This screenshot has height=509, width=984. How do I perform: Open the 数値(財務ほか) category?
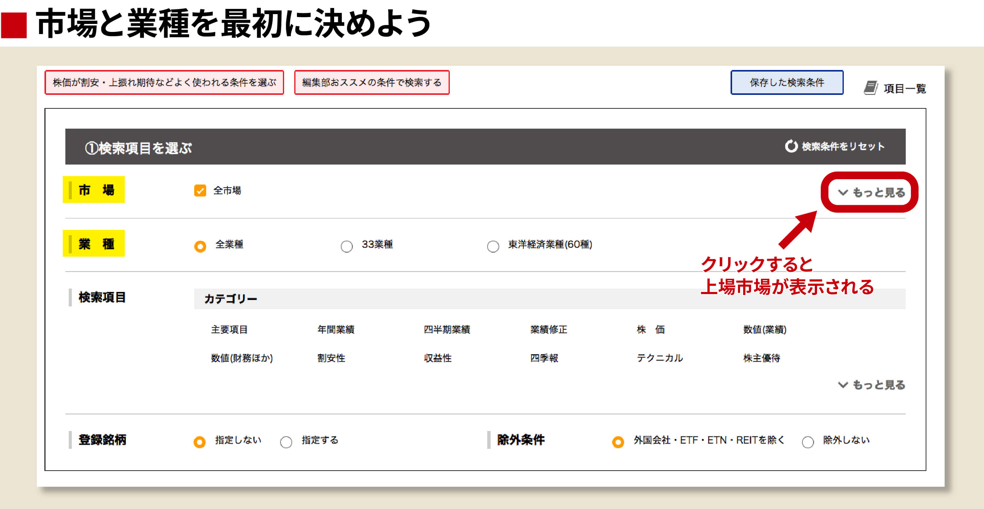[242, 358]
